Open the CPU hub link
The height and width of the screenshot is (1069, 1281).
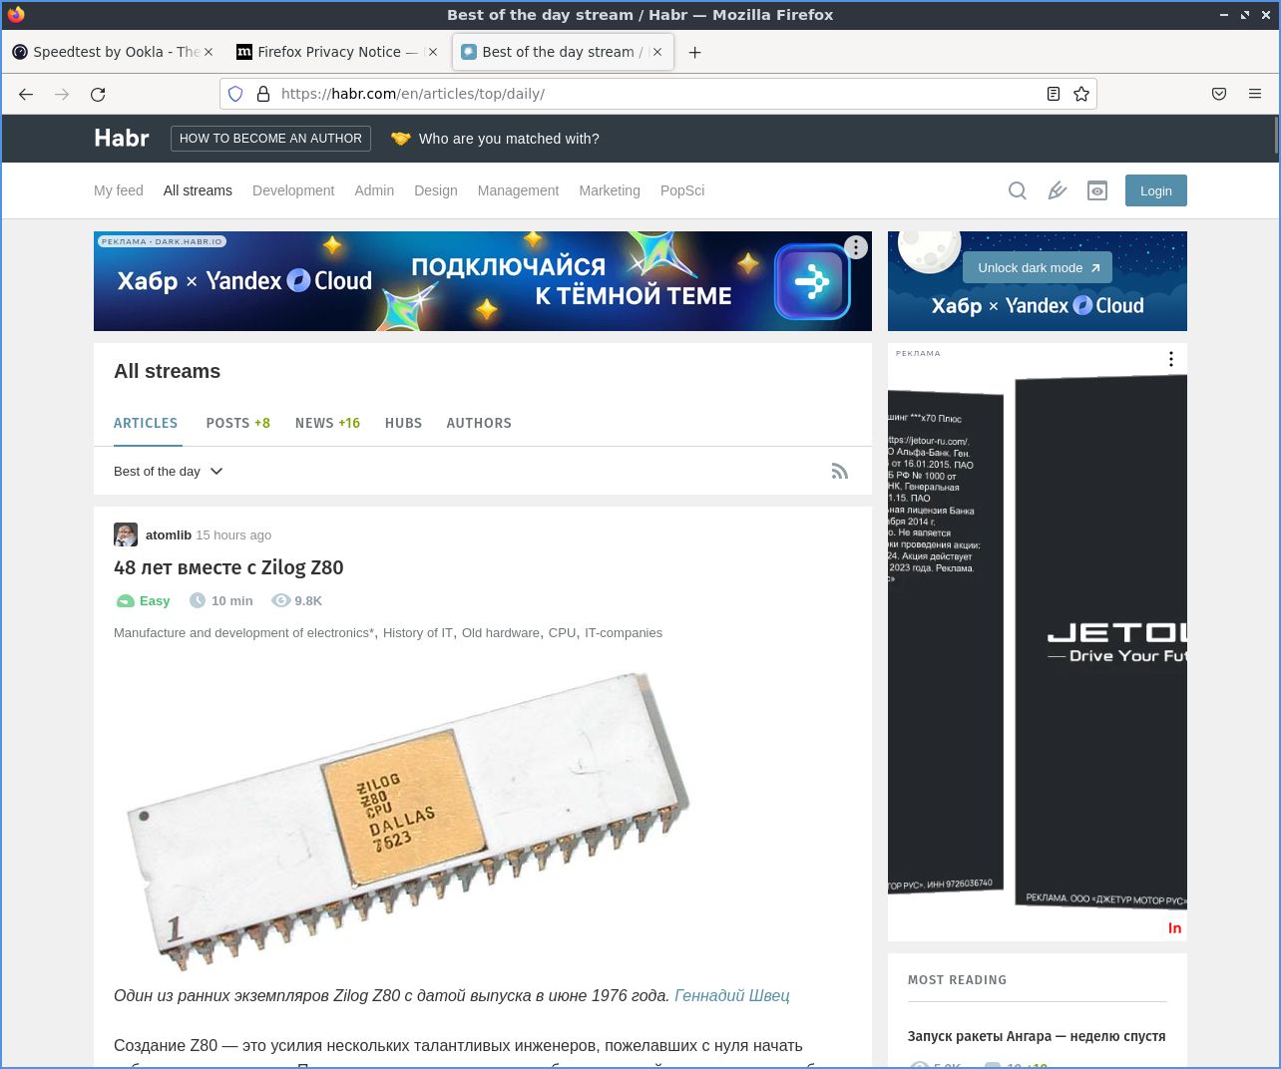click(x=562, y=632)
